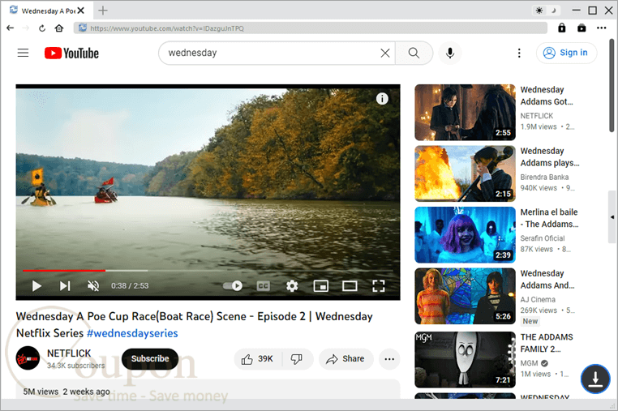Like the video with 39K likes

click(257, 358)
